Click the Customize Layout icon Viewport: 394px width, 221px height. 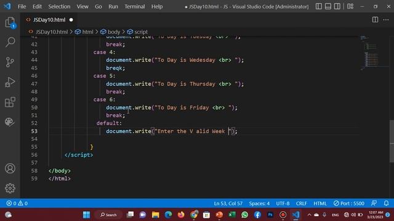pyautogui.click(x=350, y=6)
